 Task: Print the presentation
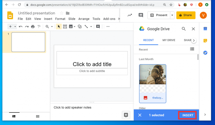point(33,26)
